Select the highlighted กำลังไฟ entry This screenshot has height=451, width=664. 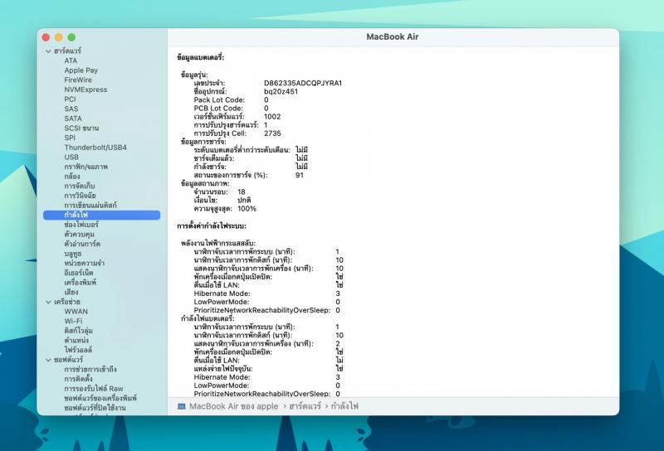click(x=101, y=215)
